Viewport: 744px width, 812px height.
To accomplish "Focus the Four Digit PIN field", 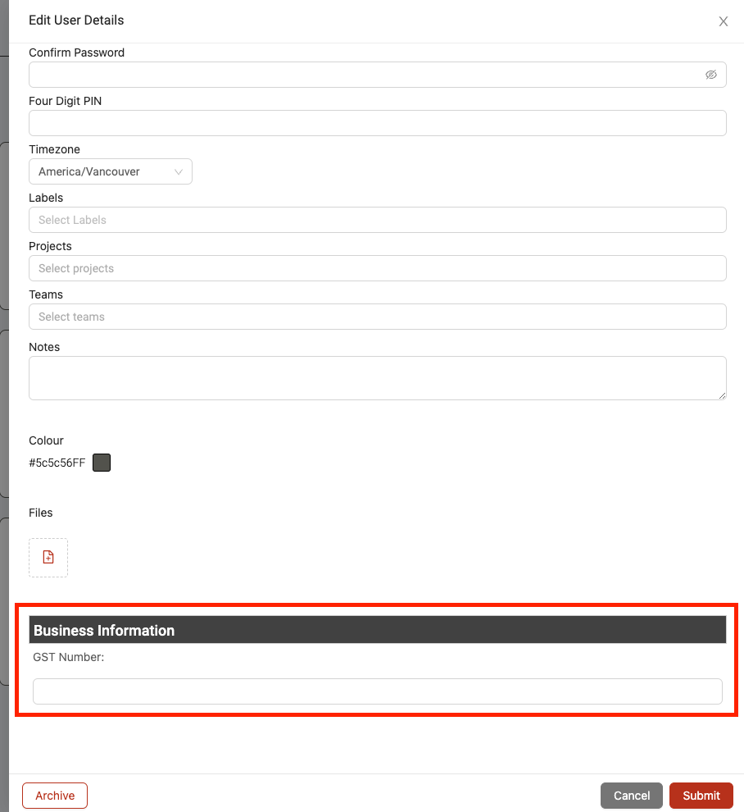I will (378, 123).
